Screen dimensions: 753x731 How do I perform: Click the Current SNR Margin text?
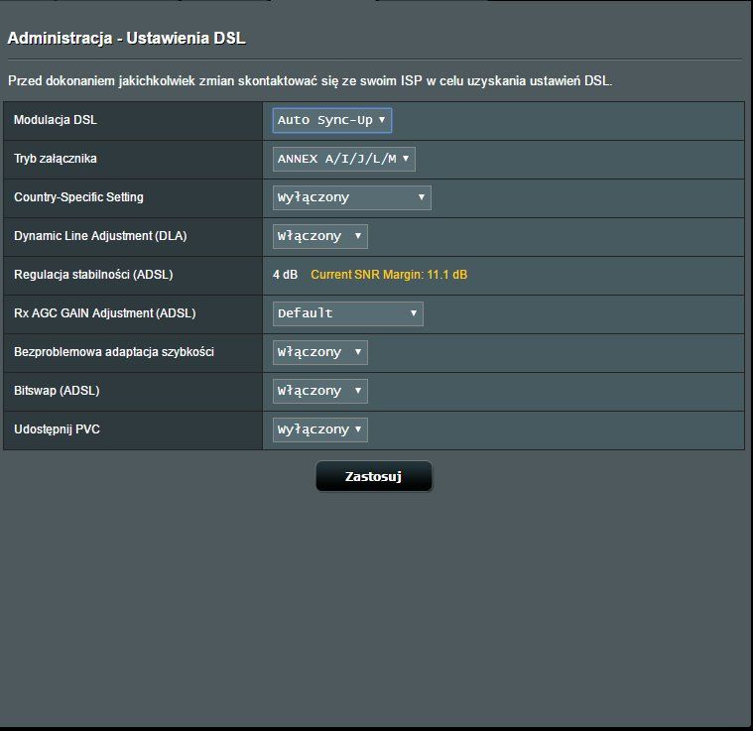coord(389,275)
